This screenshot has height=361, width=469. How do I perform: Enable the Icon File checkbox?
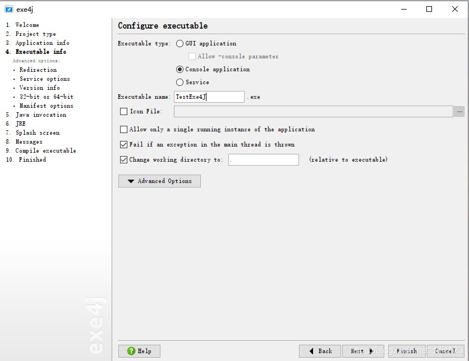click(123, 111)
